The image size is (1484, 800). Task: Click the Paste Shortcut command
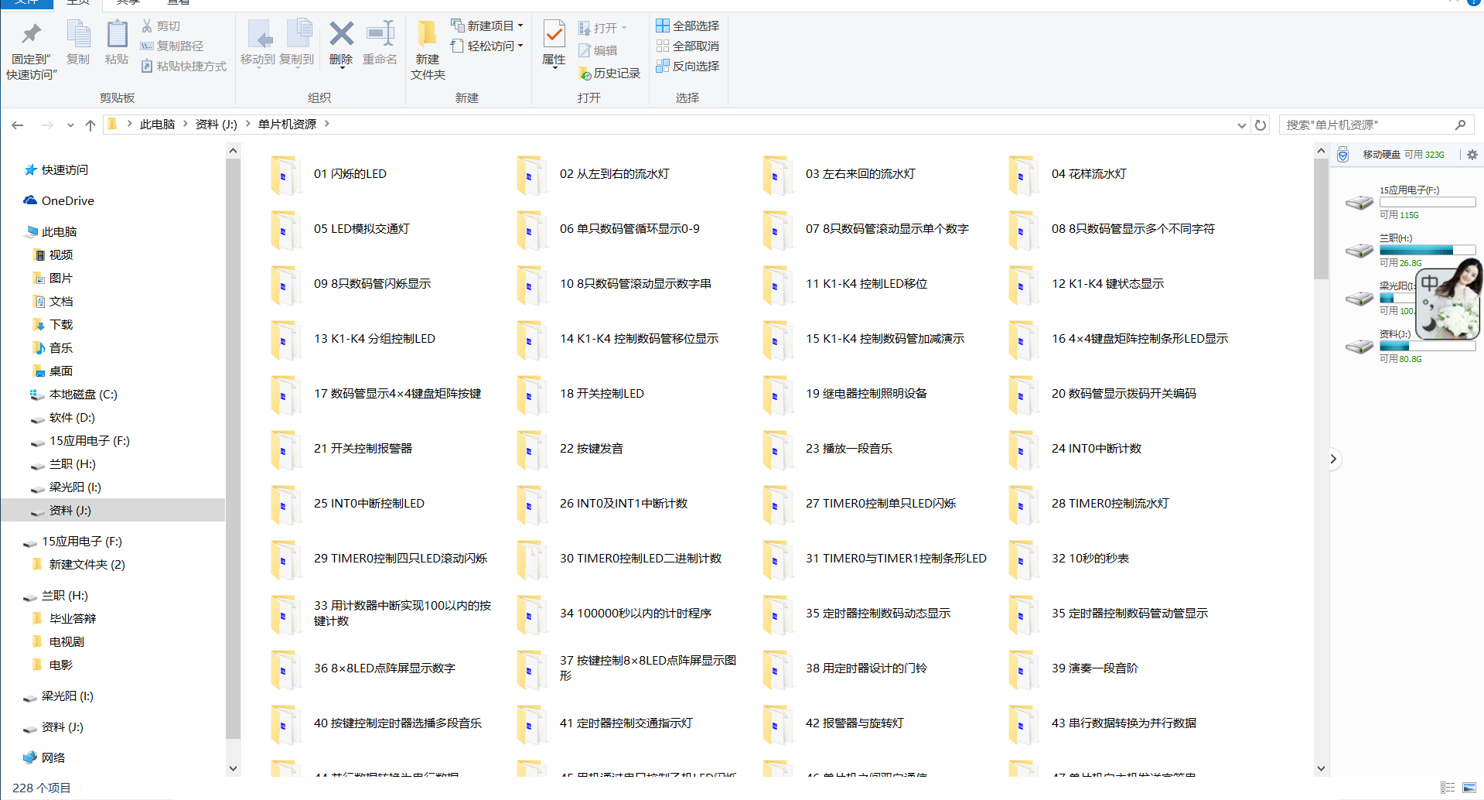pyautogui.click(x=183, y=66)
